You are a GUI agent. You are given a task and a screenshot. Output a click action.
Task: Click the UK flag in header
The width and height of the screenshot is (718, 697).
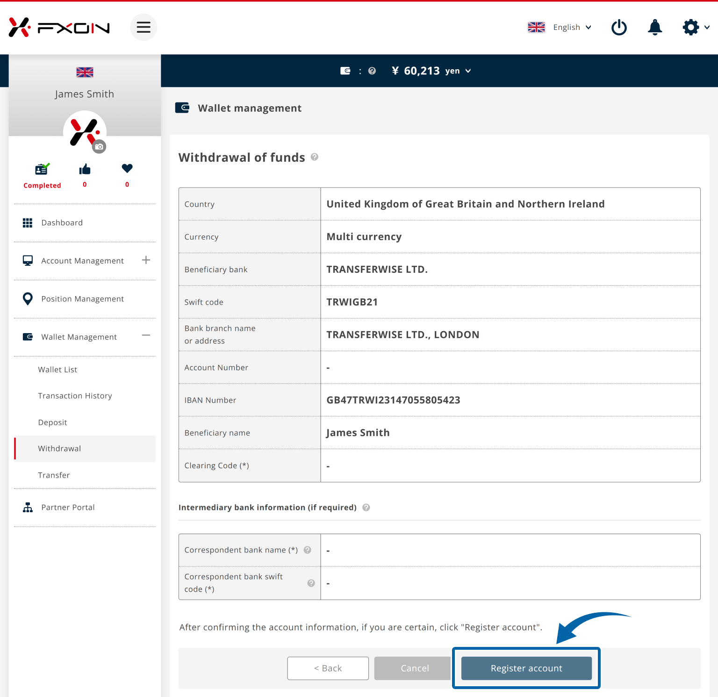[x=536, y=27]
